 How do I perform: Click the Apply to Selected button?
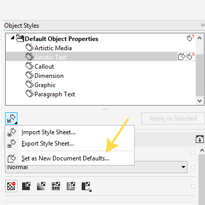(x=173, y=118)
